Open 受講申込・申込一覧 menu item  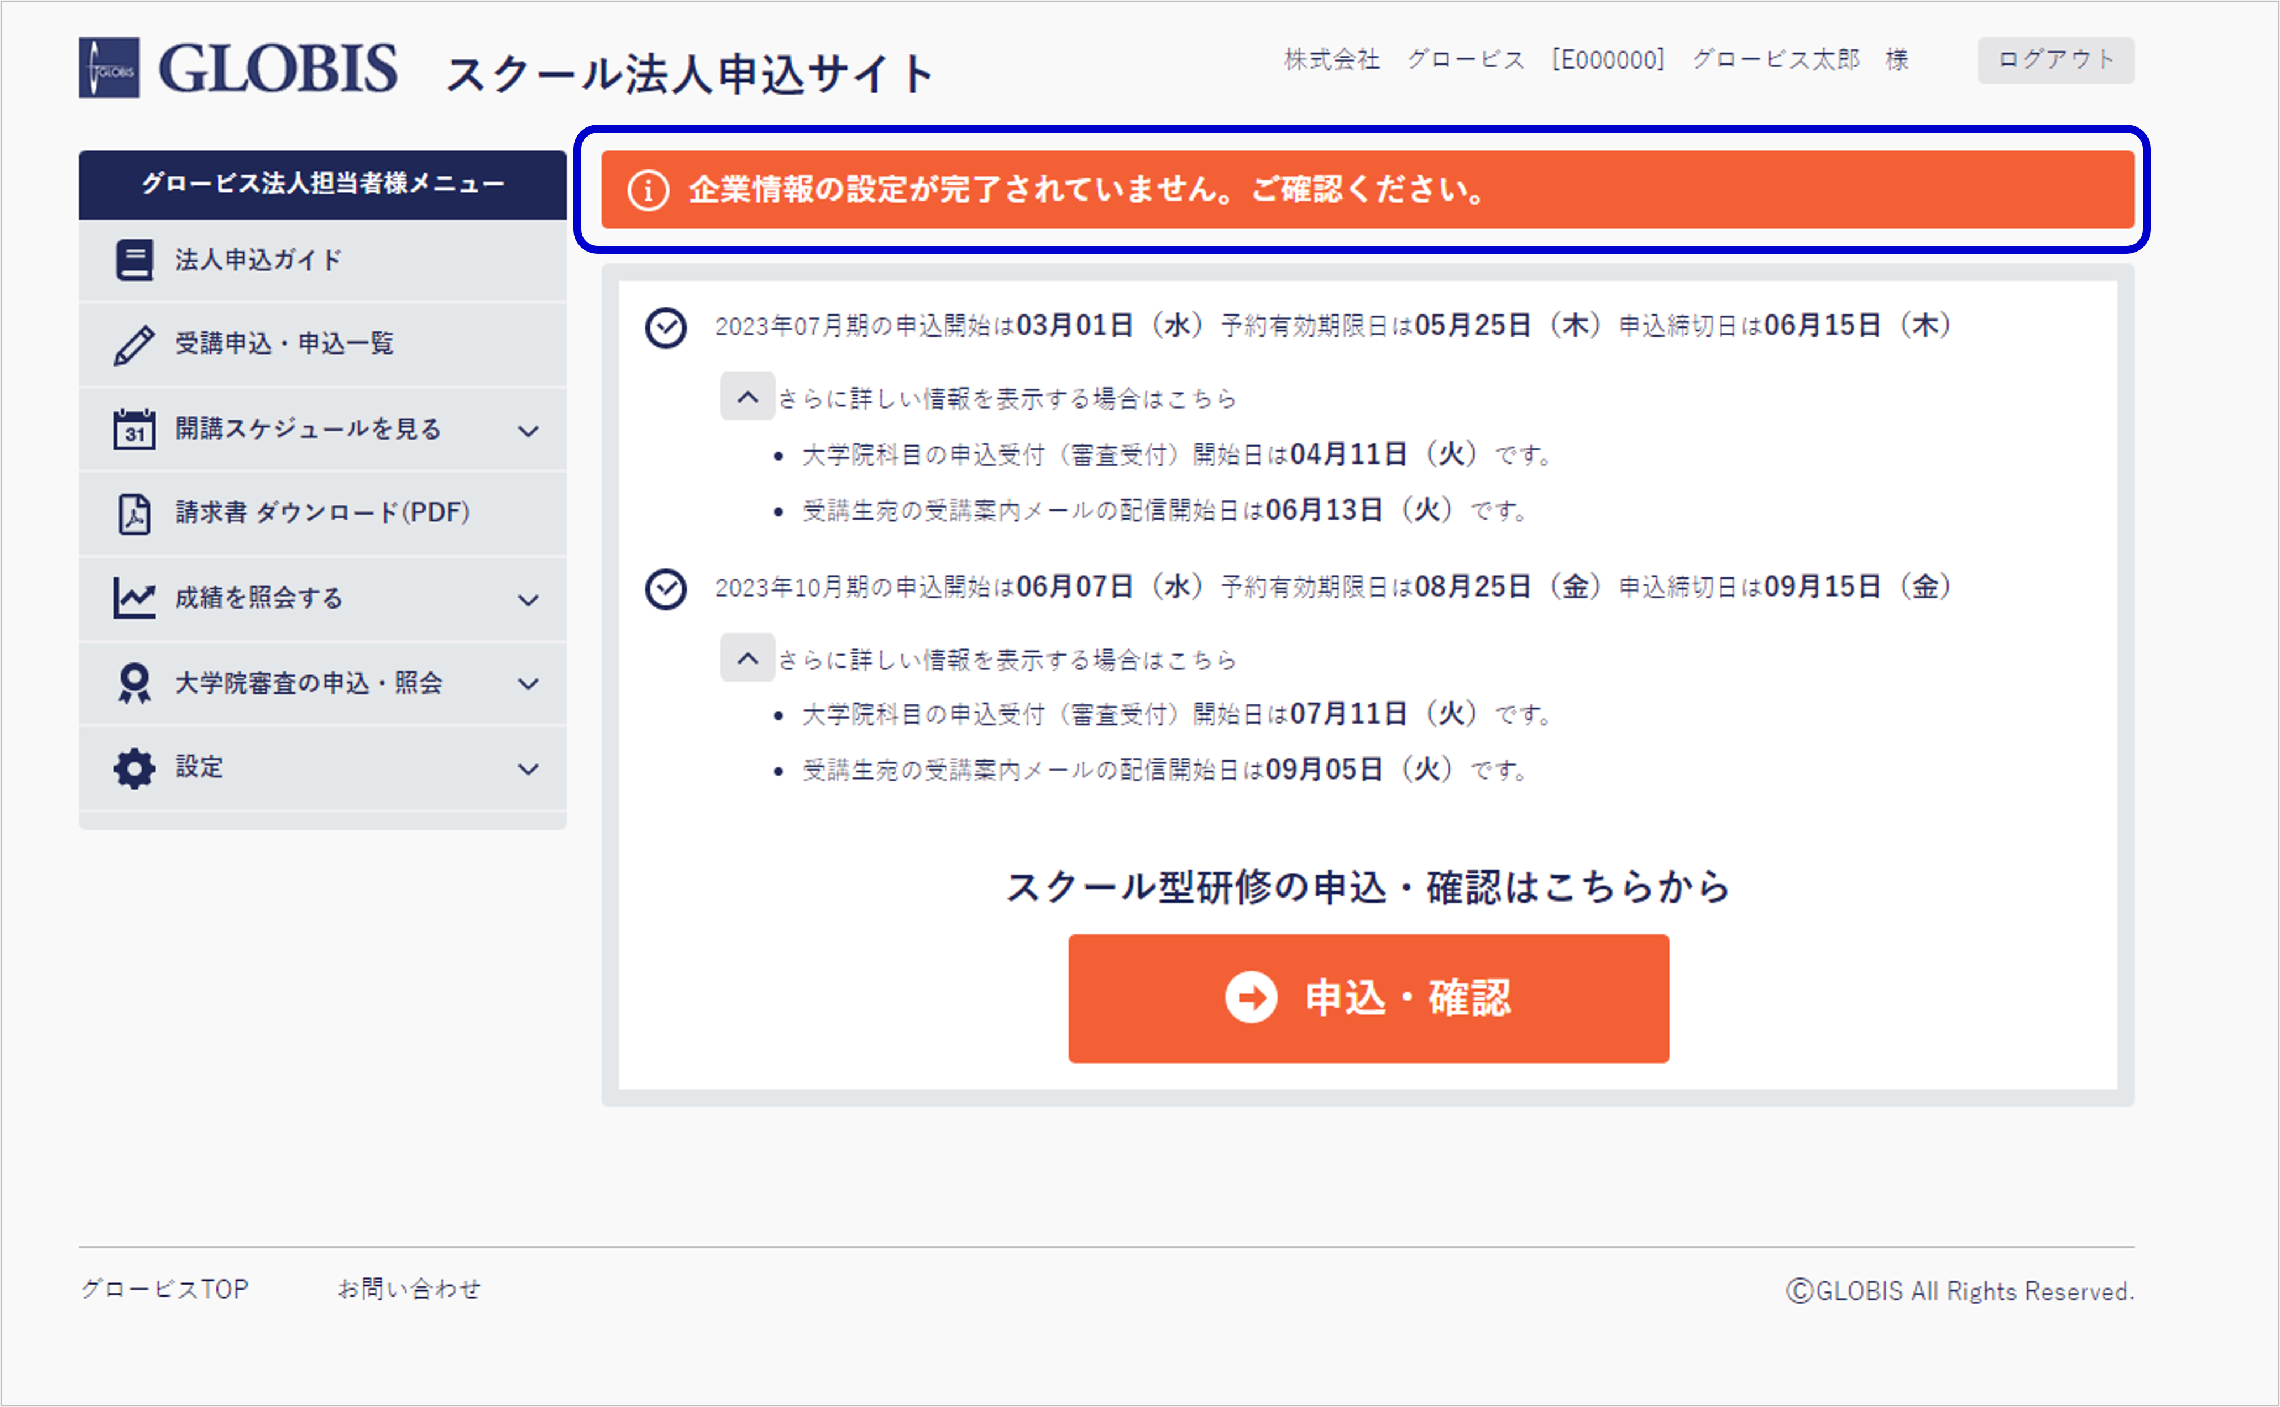point(323,345)
